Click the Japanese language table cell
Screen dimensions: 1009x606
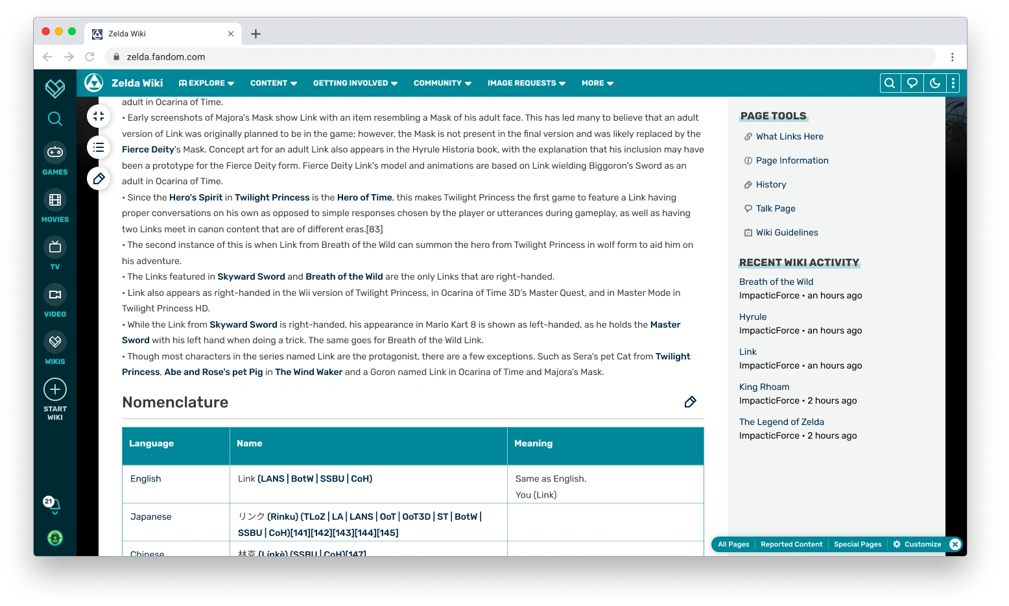point(176,522)
